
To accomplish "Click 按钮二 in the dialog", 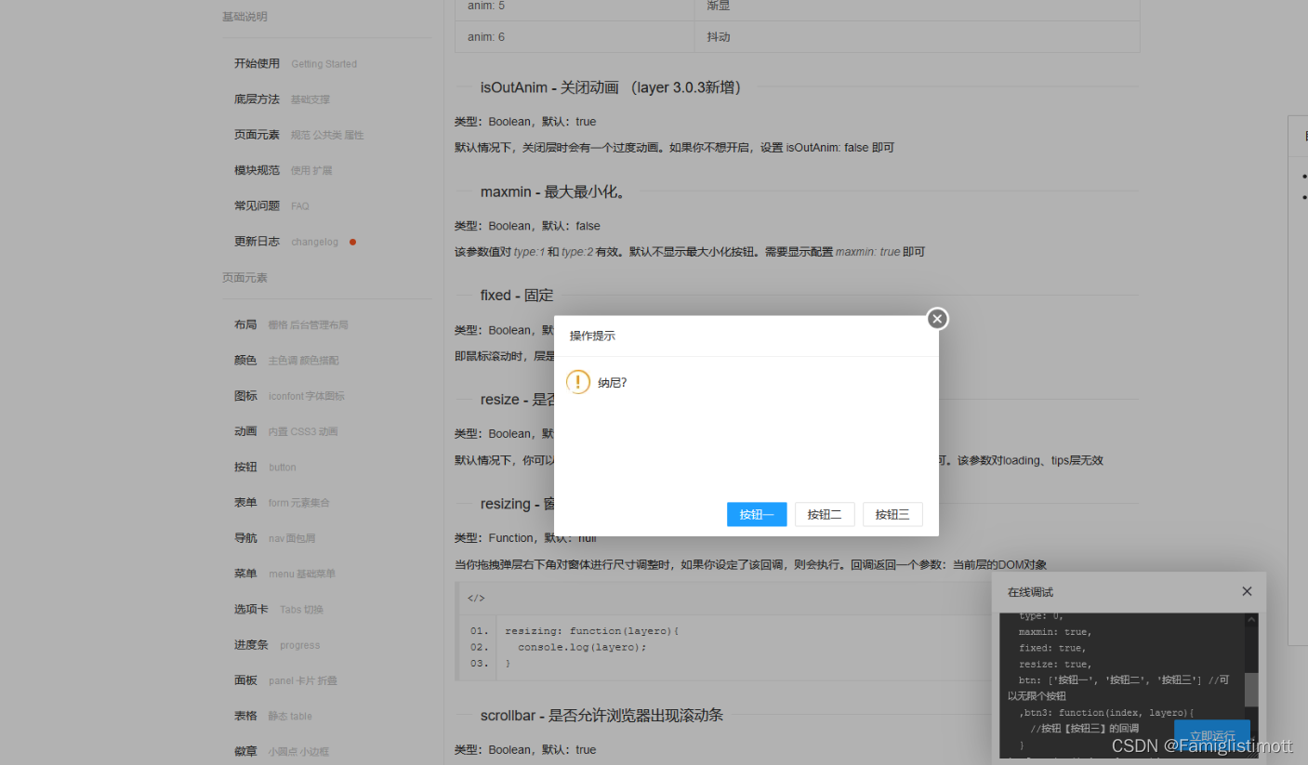I will point(824,513).
